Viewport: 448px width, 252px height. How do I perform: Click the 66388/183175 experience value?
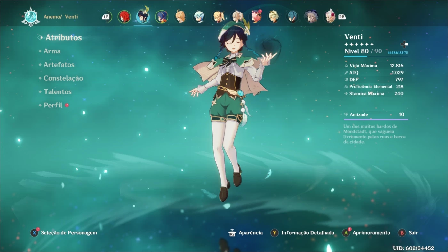[398, 53]
